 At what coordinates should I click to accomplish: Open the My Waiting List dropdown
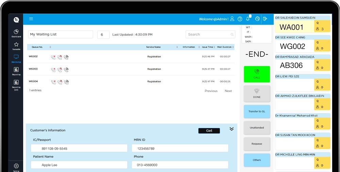61,34
